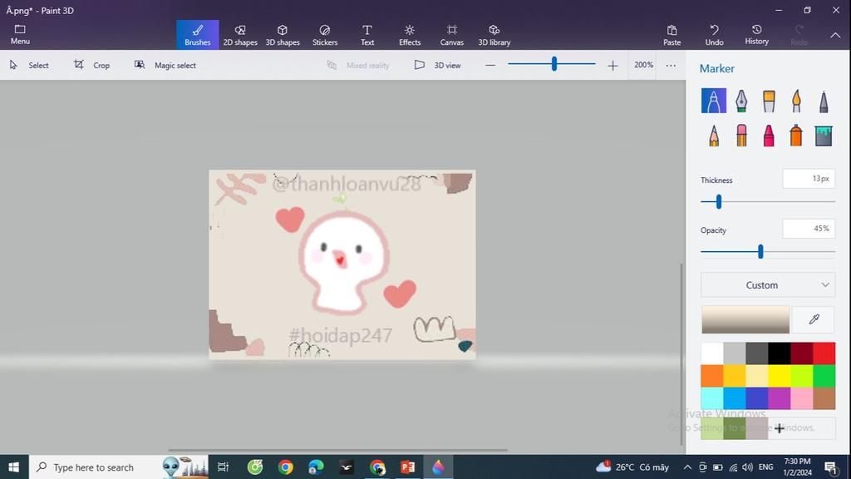The image size is (851, 479).
Task: Open PowerPoint from the taskbar
Action: pos(407,467)
